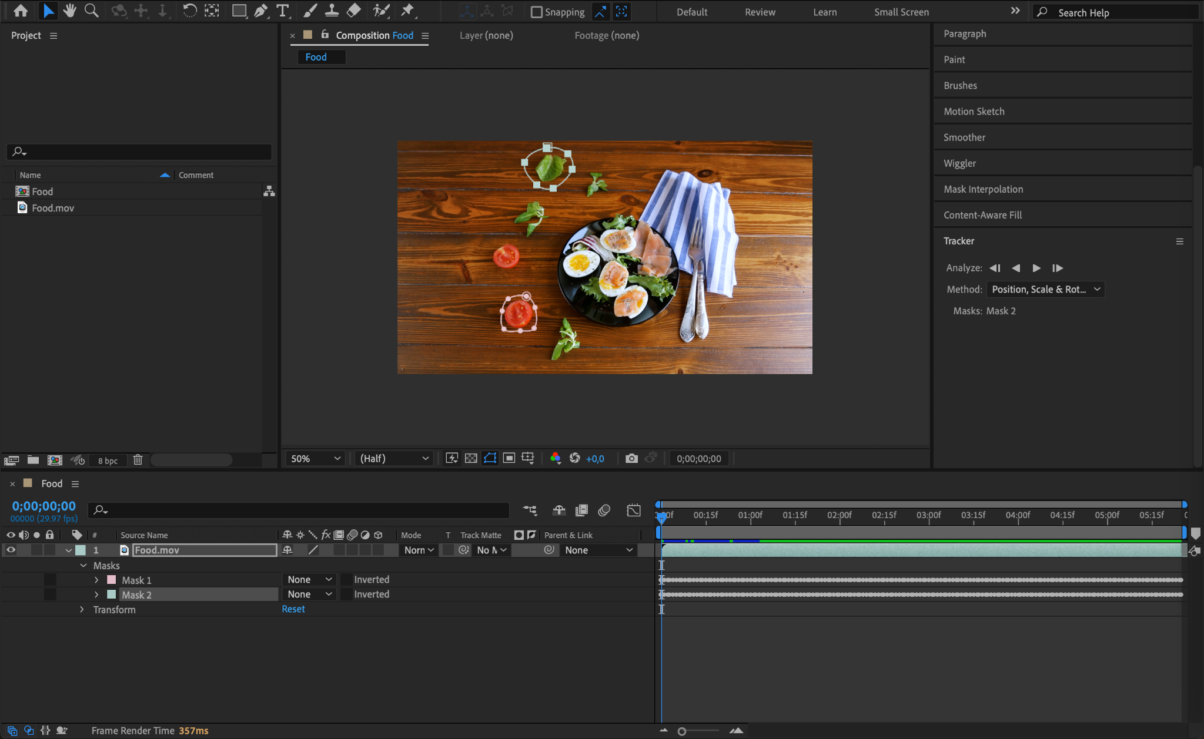The image size is (1204, 739).
Task: Select the Type tool
Action: 283,11
